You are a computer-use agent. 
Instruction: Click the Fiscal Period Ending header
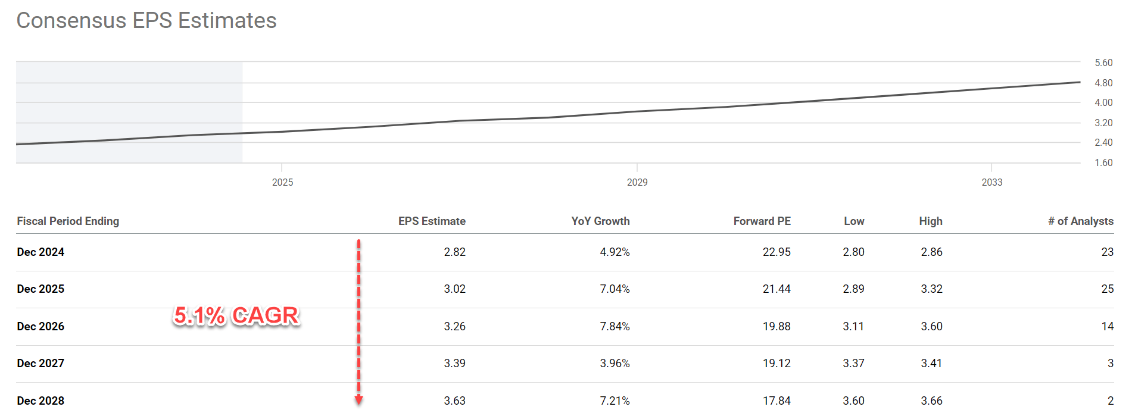(x=68, y=221)
